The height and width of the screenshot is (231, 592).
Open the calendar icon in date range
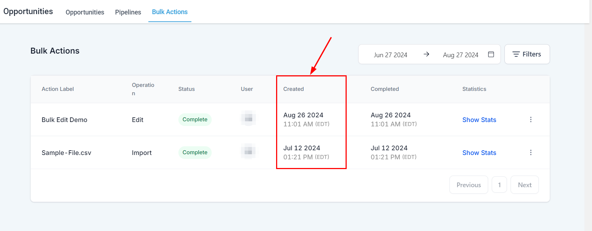click(491, 54)
